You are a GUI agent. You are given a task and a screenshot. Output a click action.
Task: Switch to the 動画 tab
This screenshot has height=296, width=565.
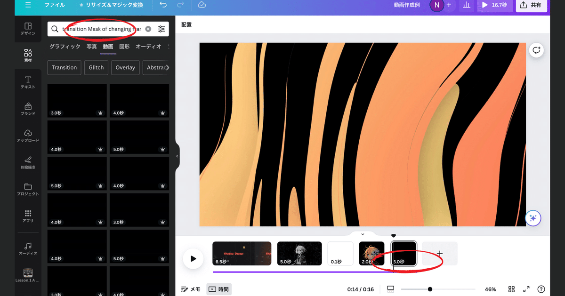tap(108, 47)
